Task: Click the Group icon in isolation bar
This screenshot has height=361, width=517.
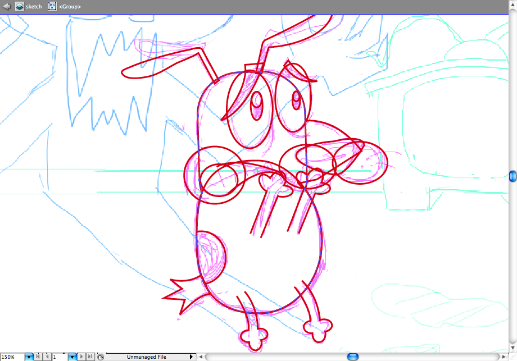Action: click(52, 6)
